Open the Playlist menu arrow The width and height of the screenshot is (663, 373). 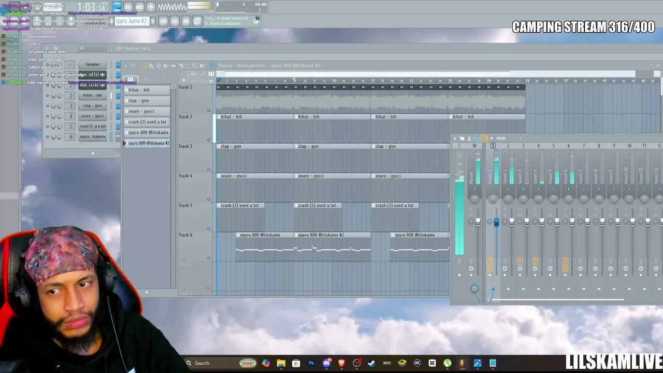coord(125,66)
